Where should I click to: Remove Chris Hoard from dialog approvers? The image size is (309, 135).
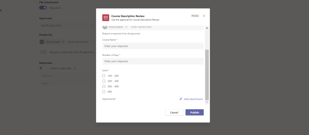(126, 27)
